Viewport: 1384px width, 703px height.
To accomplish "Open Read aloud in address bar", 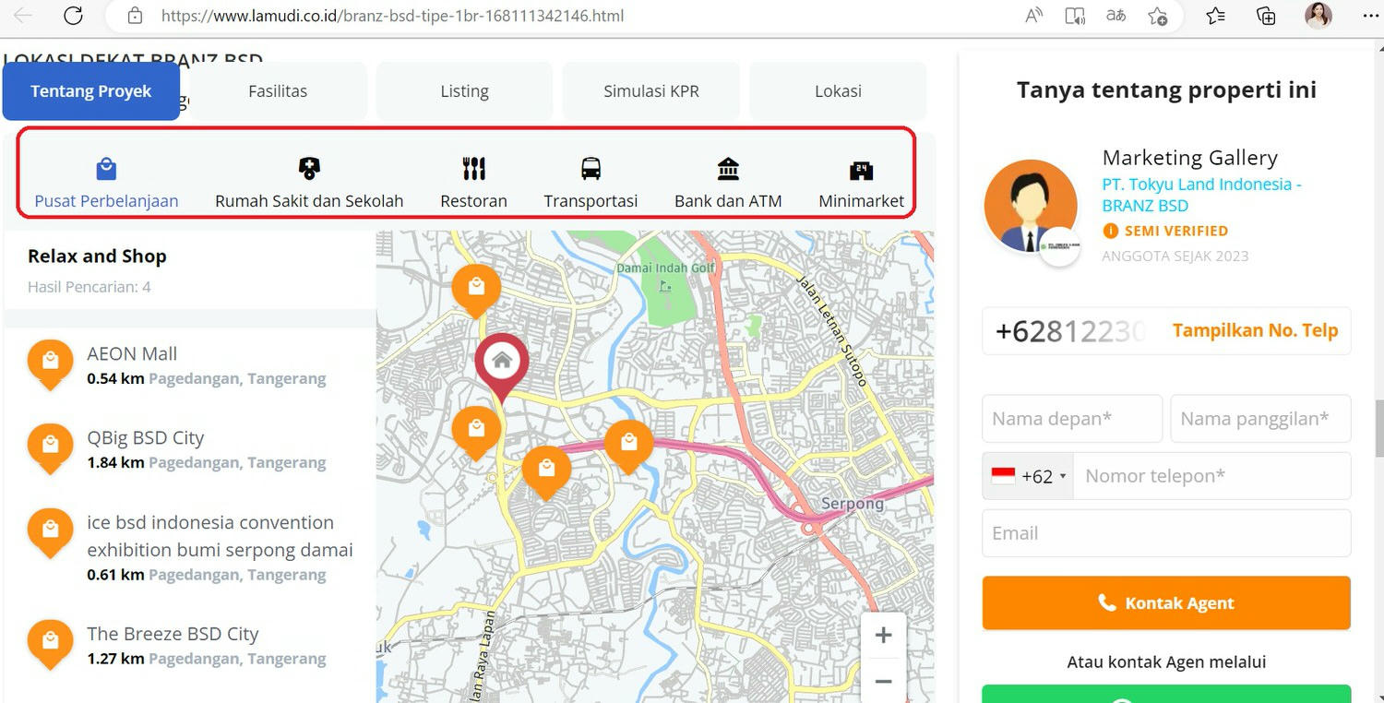I will coord(1034,16).
